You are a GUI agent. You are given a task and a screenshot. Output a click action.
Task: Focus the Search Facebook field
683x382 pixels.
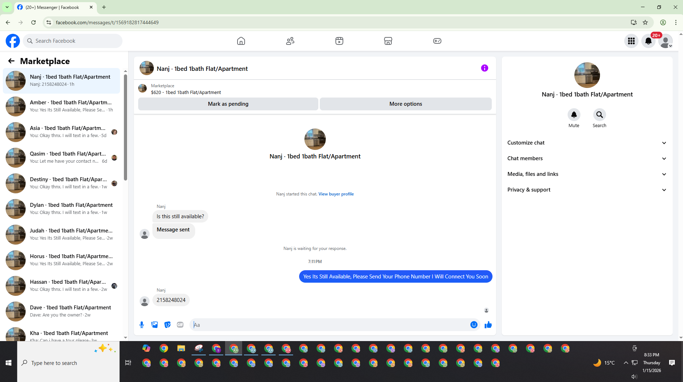(x=73, y=41)
